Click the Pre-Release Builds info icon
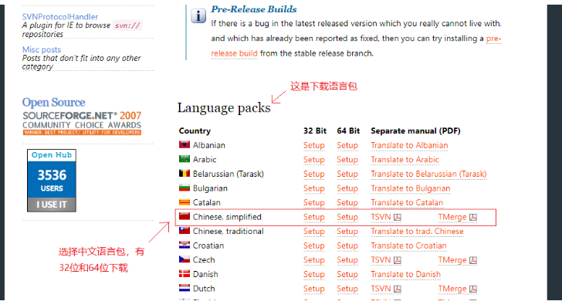 pyautogui.click(x=198, y=15)
